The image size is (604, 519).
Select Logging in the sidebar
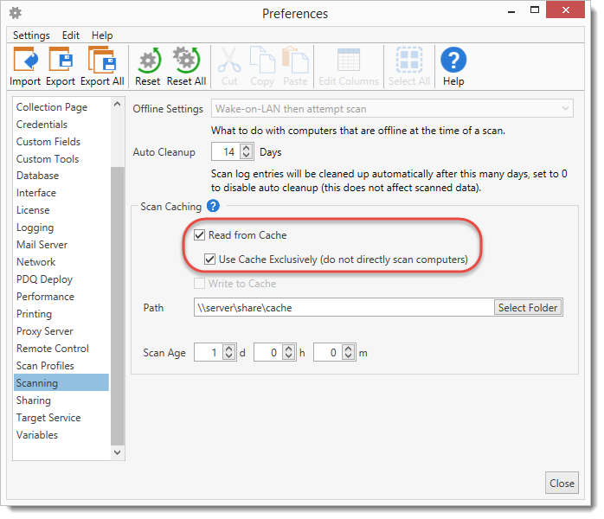[35, 227]
